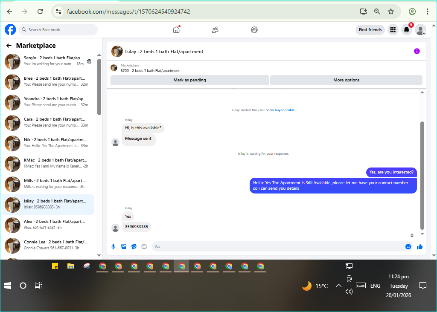Open Windows Start menu

pyautogui.click(x=8, y=286)
